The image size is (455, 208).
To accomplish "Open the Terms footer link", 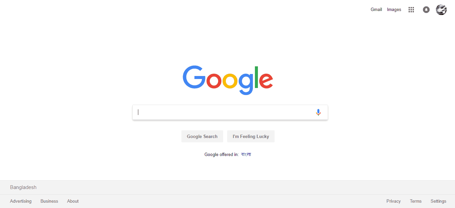I will 416,201.
